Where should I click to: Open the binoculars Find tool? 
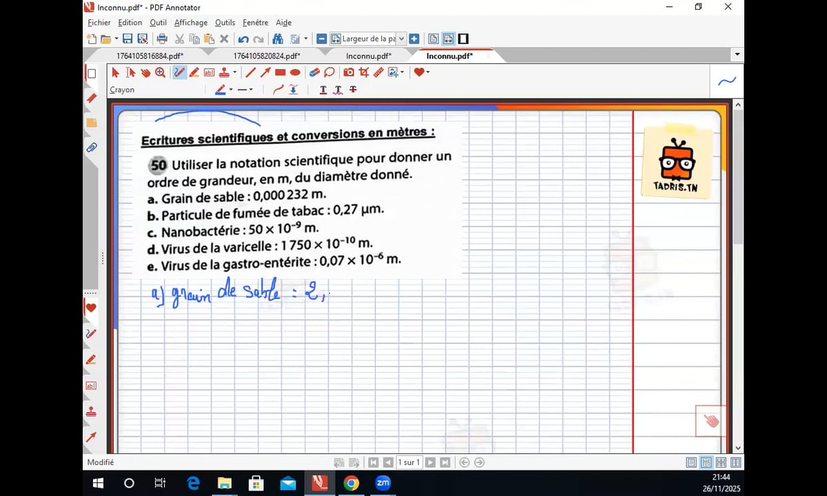(x=278, y=39)
